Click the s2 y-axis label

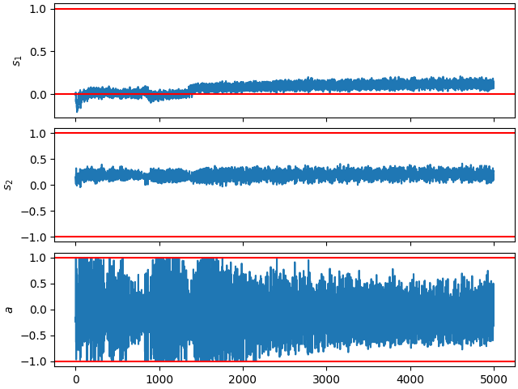pos(8,186)
